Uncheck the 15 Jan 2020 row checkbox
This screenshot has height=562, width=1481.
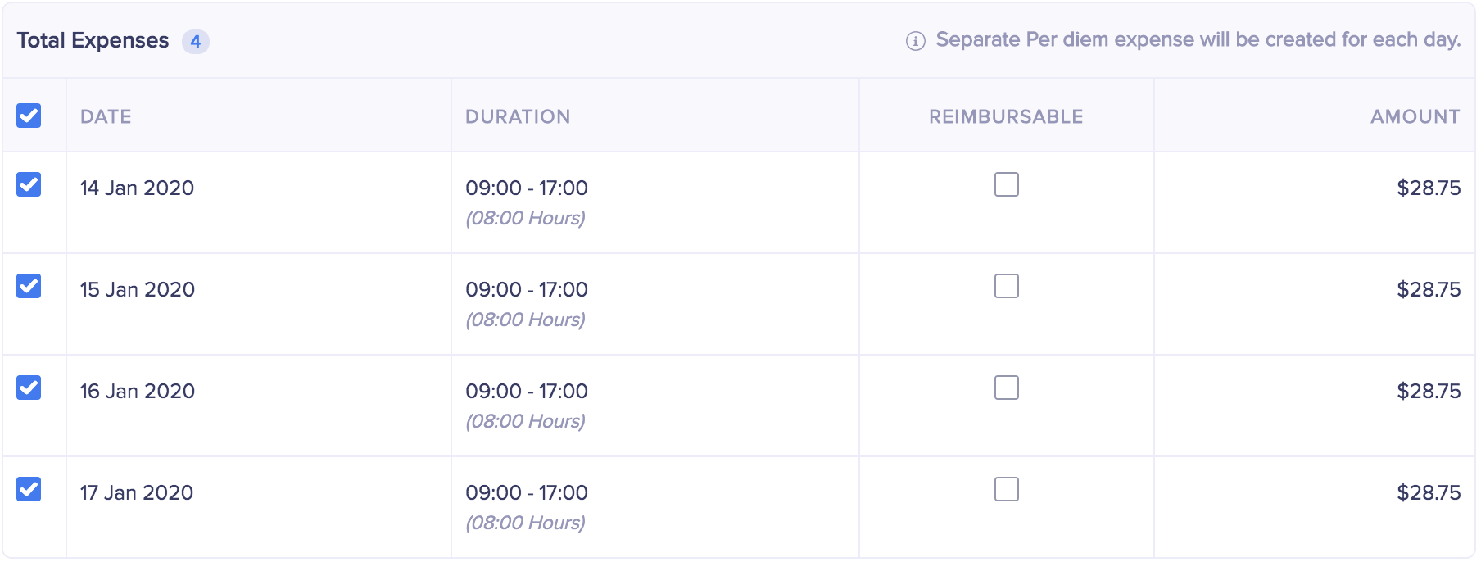(29, 286)
